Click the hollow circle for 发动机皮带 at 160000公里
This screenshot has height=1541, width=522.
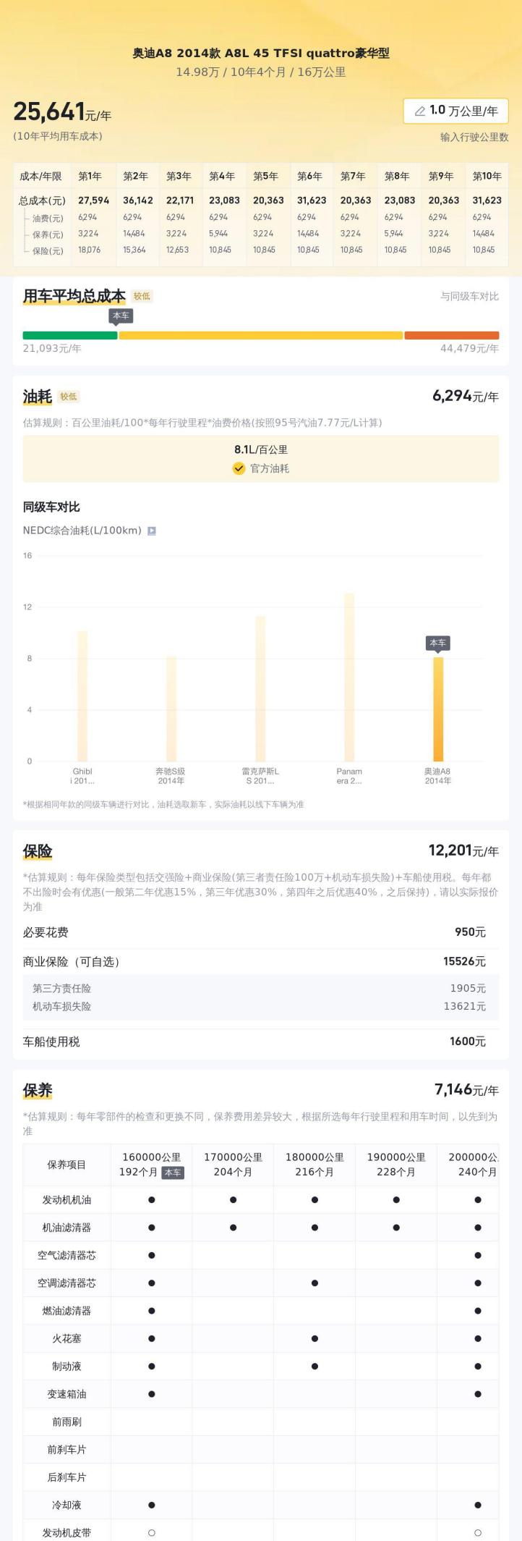[151, 1532]
